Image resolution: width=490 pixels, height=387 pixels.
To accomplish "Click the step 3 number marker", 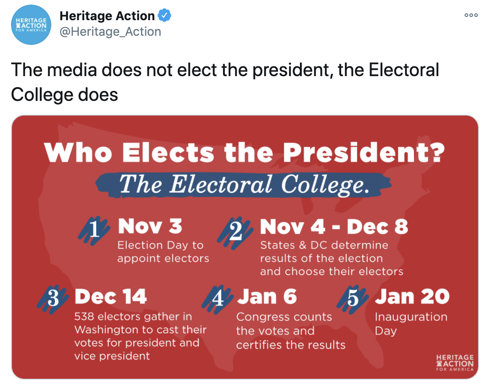I will [x=53, y=299].
